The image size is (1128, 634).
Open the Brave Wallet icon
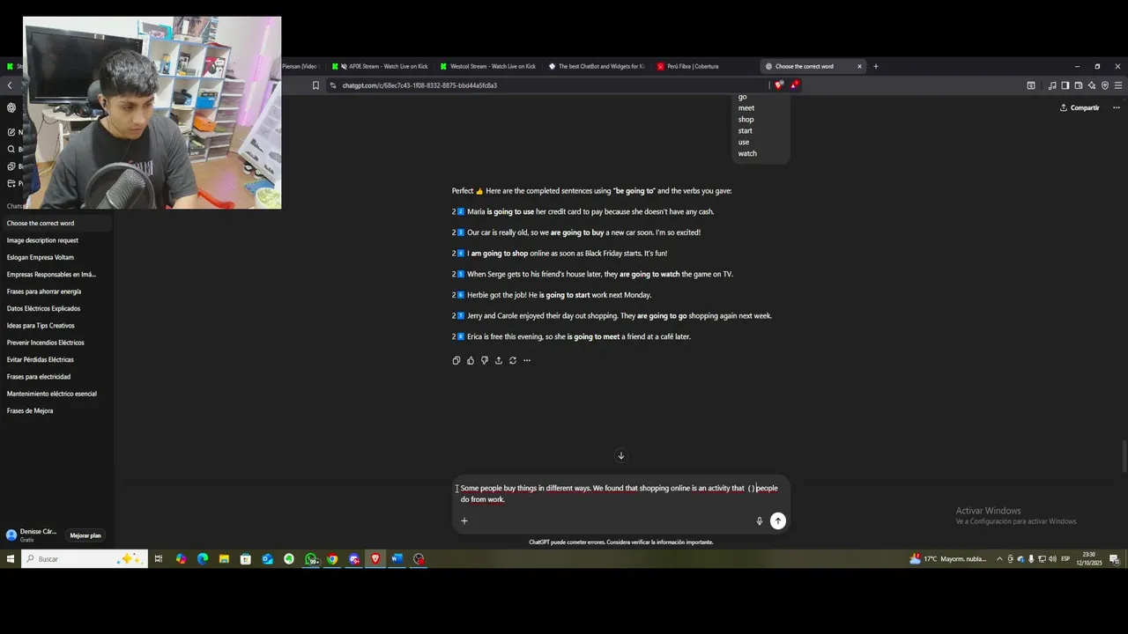point(1079,85)
